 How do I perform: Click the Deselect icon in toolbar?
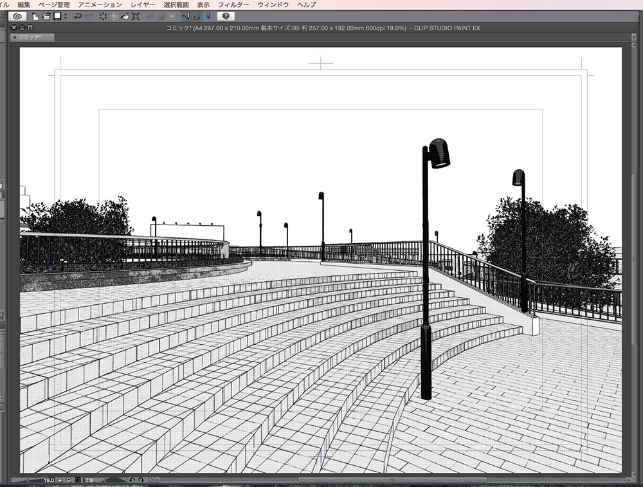(x=150, y=17)
